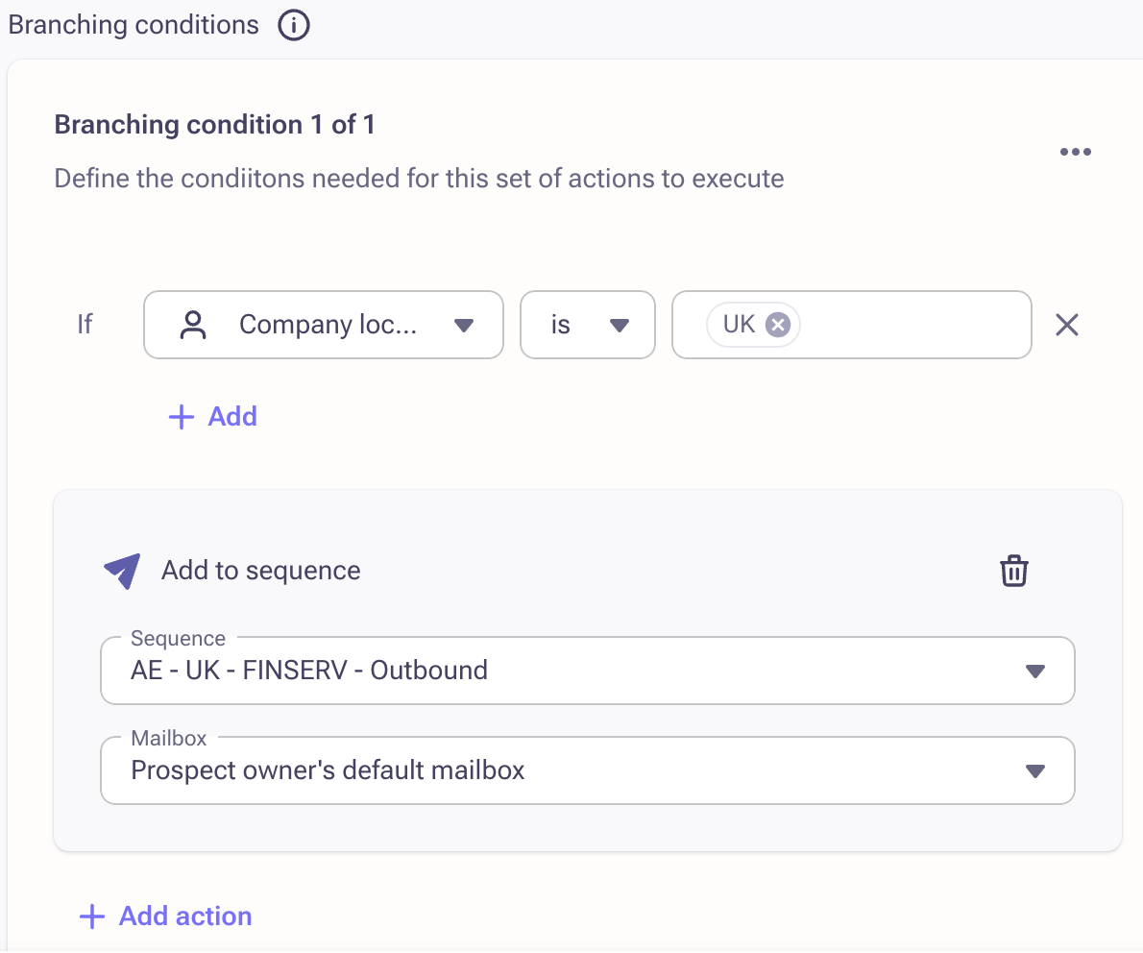Open the three-dot options menu
Screen dimensions: 1143x953
pyautogui.click(x=1075, y=151)
